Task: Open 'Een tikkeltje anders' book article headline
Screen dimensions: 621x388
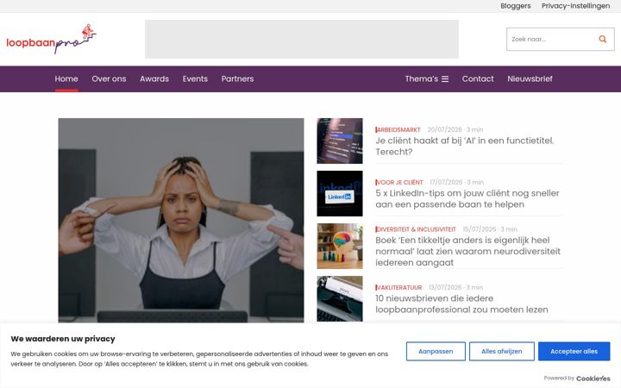Action: [467, 252]
